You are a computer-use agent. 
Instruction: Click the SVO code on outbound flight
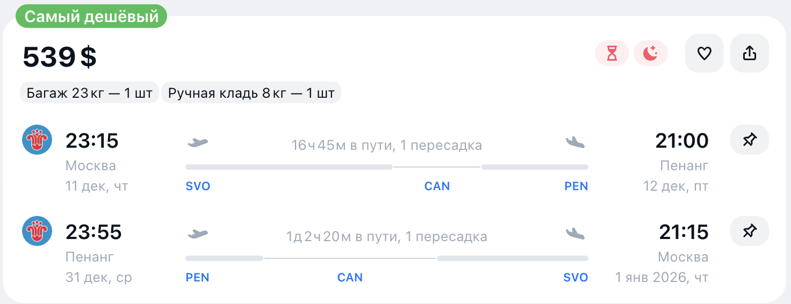pos(198,186)
